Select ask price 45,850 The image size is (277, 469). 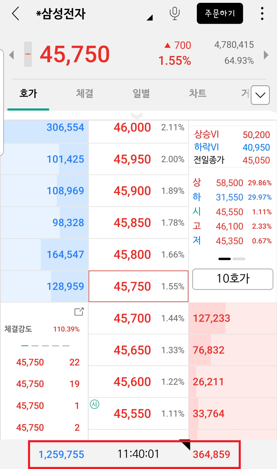pyautogui.click(x=138, y=222)
